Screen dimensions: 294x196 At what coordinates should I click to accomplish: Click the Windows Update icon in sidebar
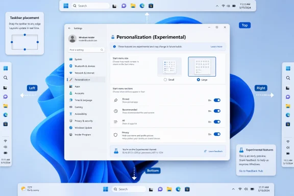point(71,128)
